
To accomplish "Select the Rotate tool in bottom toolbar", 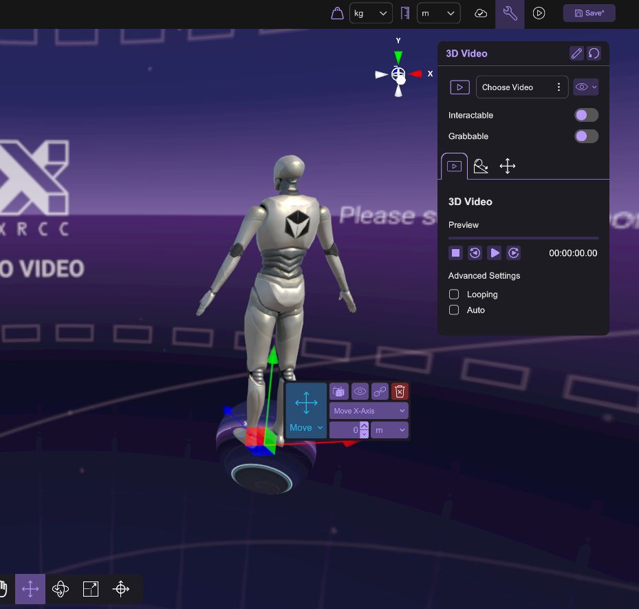I will [61, 589].
